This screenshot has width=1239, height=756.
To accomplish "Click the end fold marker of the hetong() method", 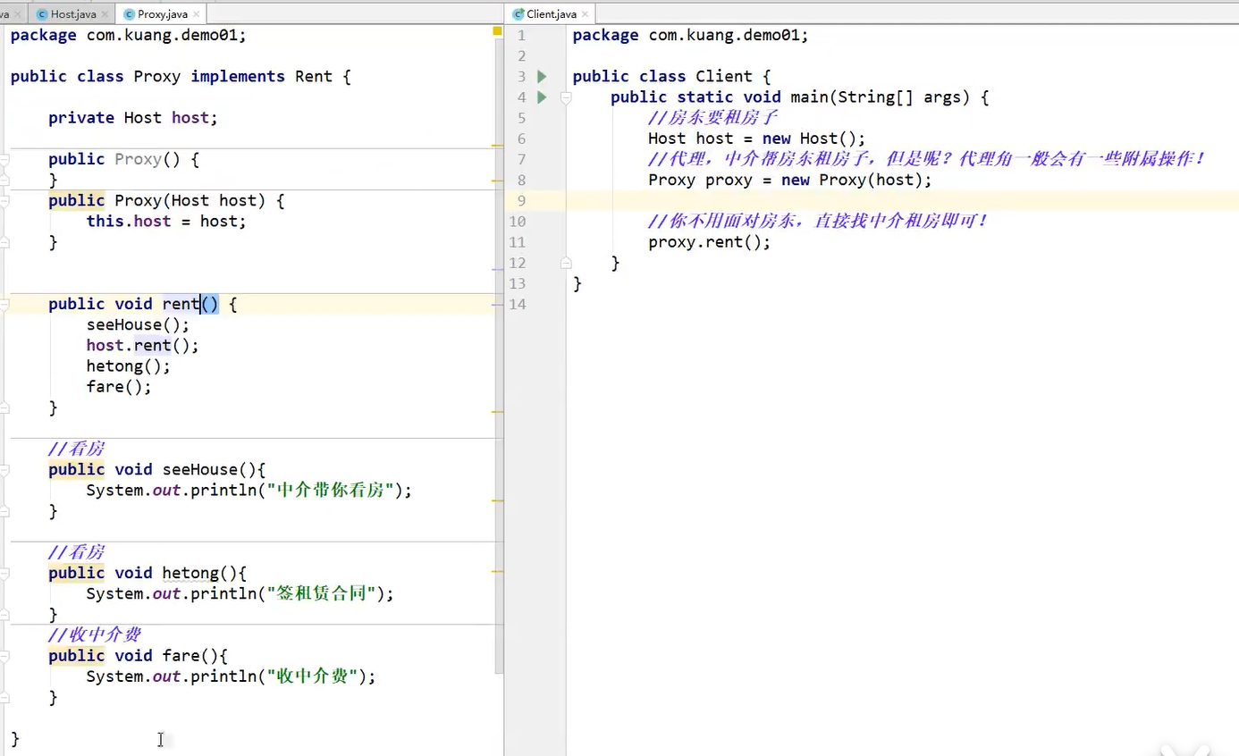I will click(x=4, y=615).
